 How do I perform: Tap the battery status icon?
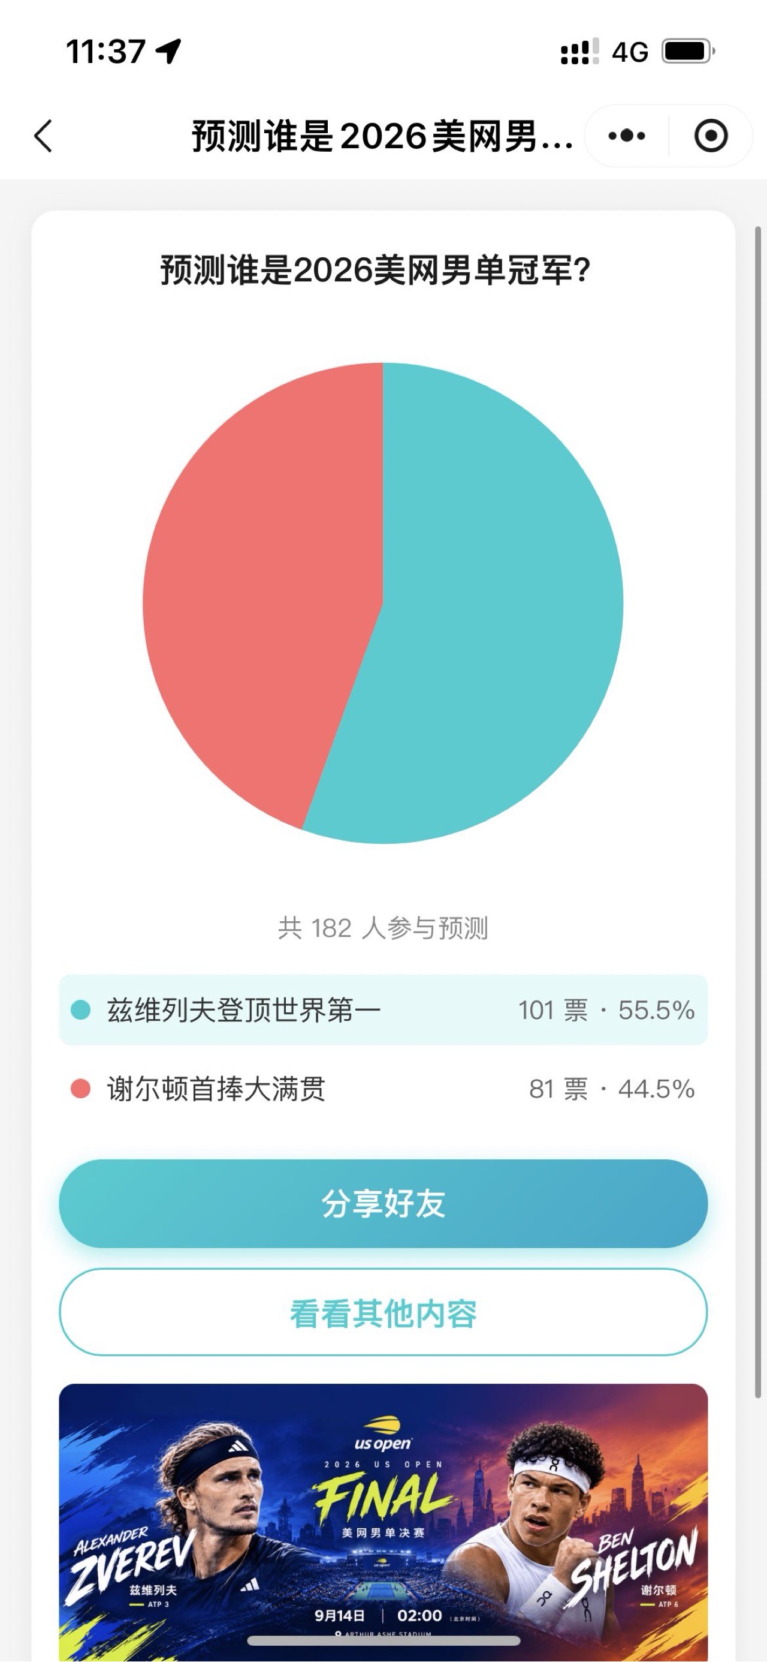point(689,51)
